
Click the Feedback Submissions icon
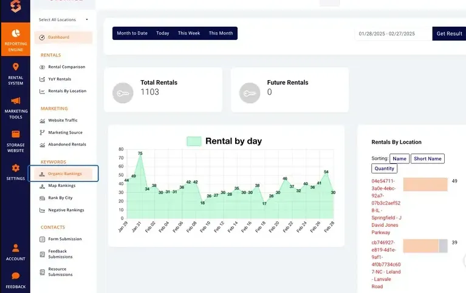(x=42, y=254)
